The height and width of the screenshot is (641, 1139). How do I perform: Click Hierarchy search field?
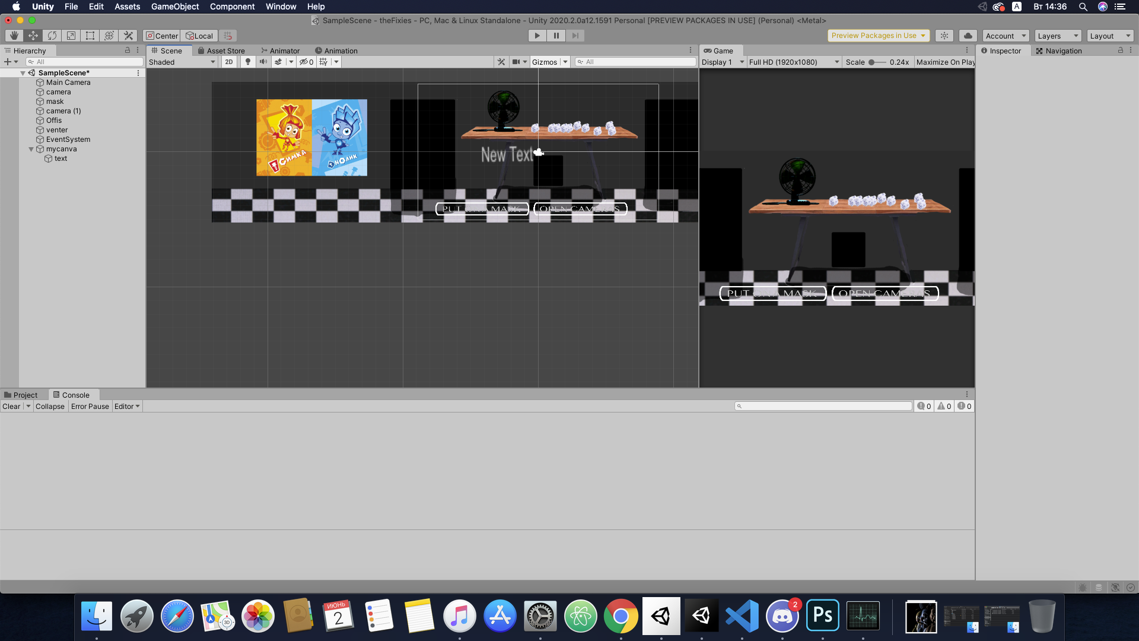click(x=84, y=62)
